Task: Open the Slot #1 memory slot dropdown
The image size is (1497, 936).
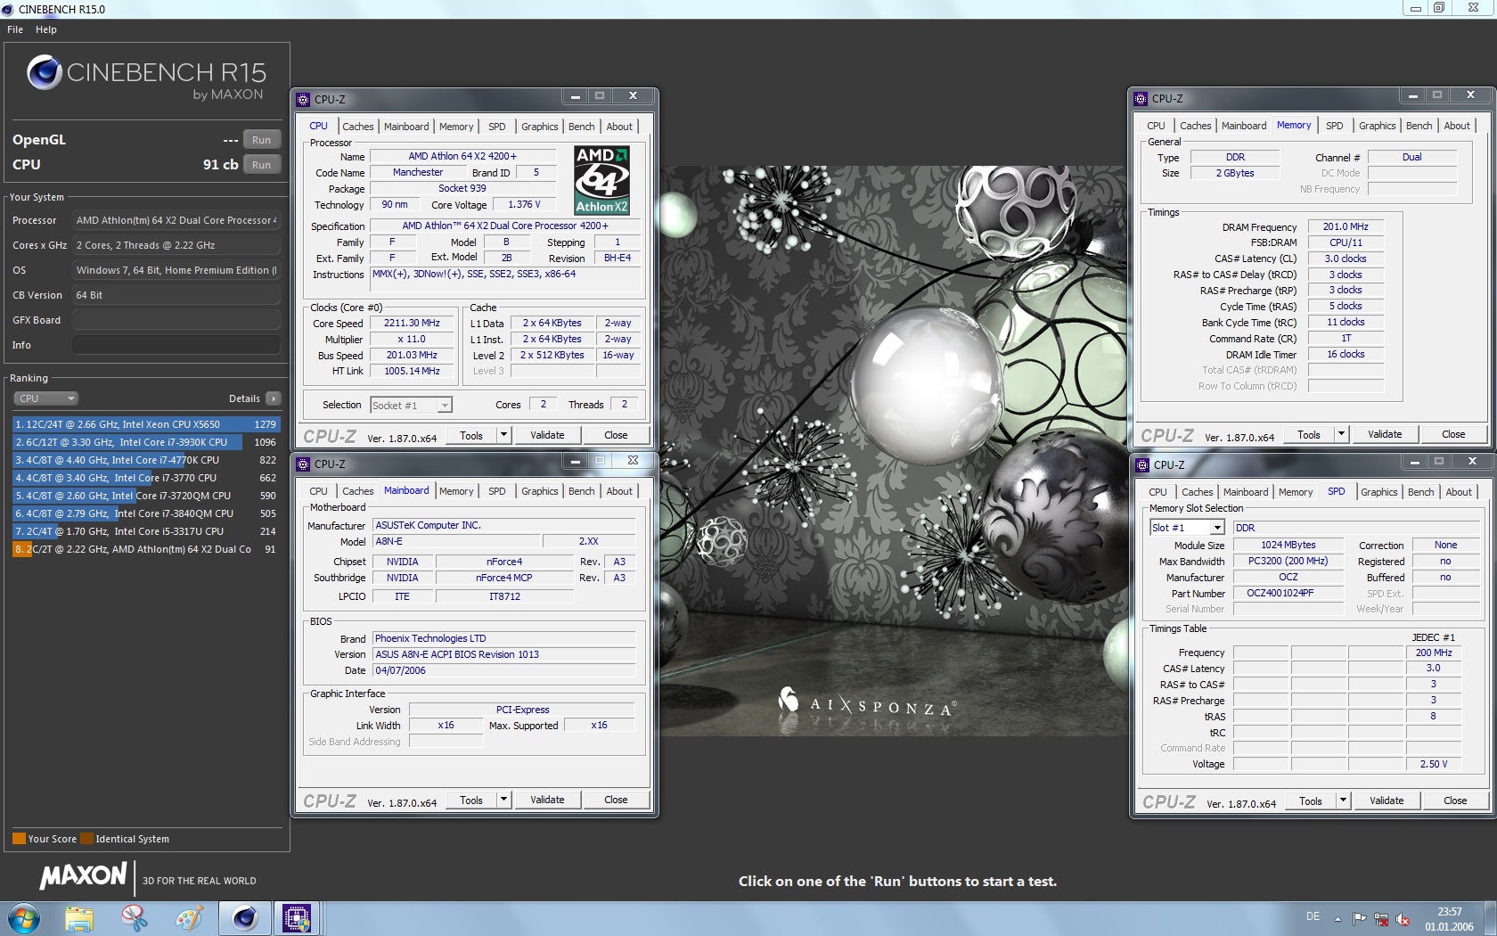Action: point(1187,528)
